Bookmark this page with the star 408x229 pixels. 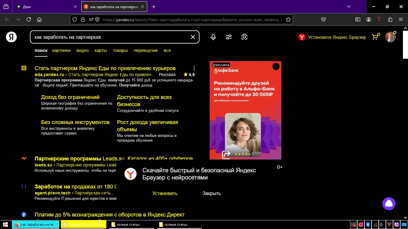tap(288, 19)
